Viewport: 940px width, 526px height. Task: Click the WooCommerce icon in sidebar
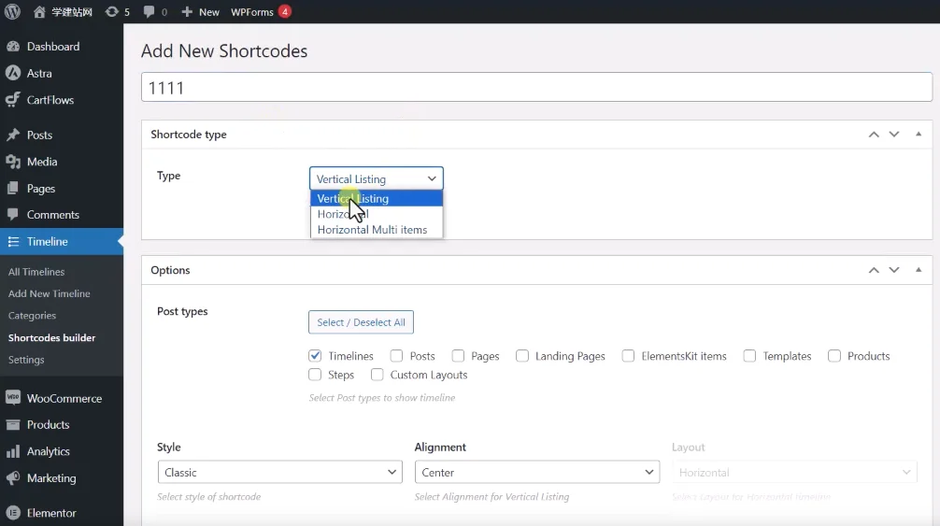pos(13,398)
